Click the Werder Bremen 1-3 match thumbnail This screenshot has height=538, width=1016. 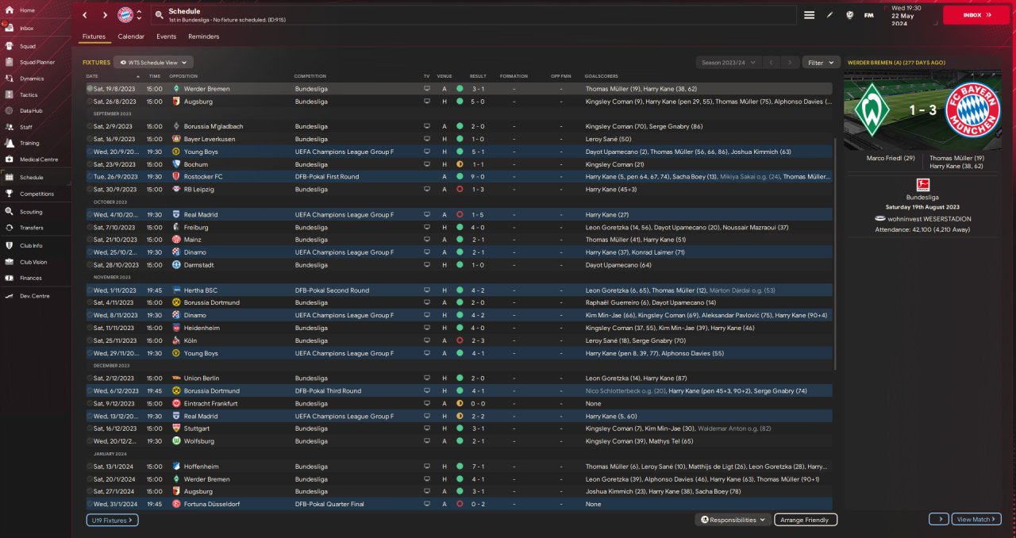point(922,110)
